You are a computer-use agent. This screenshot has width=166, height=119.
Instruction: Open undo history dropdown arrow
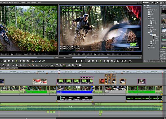(x=39, y=66)
